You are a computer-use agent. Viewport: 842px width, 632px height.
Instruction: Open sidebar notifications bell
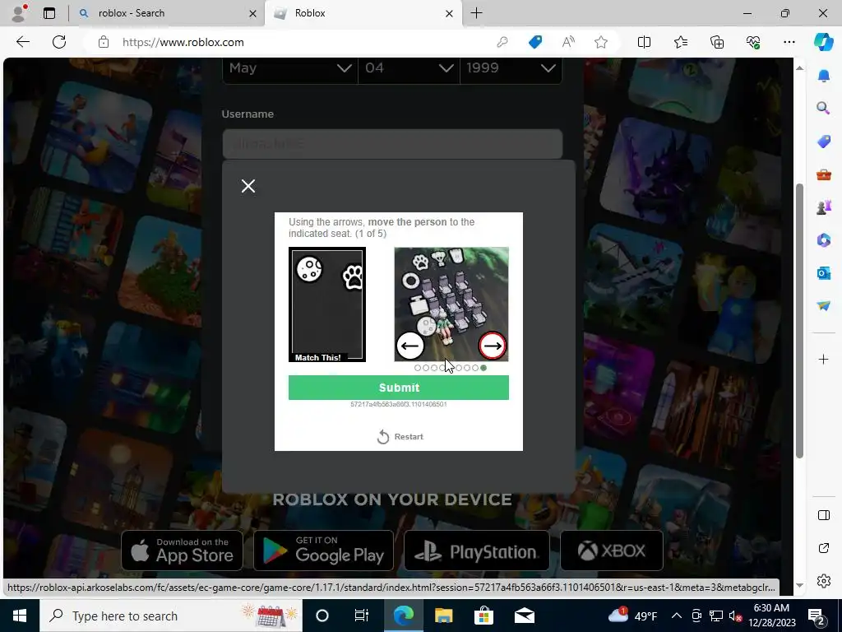pos(823,77)
